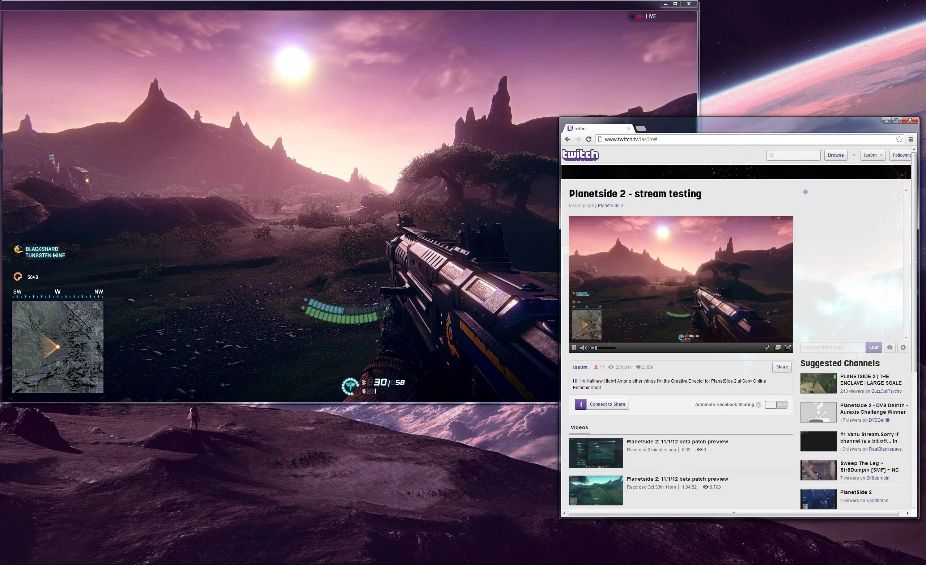Open the las0m user dropdown

(872, 155)
